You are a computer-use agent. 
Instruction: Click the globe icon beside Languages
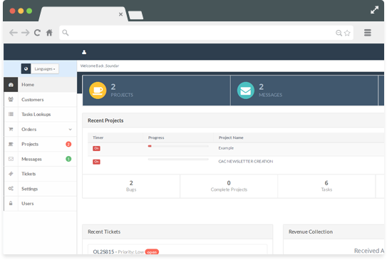(26, 69)
